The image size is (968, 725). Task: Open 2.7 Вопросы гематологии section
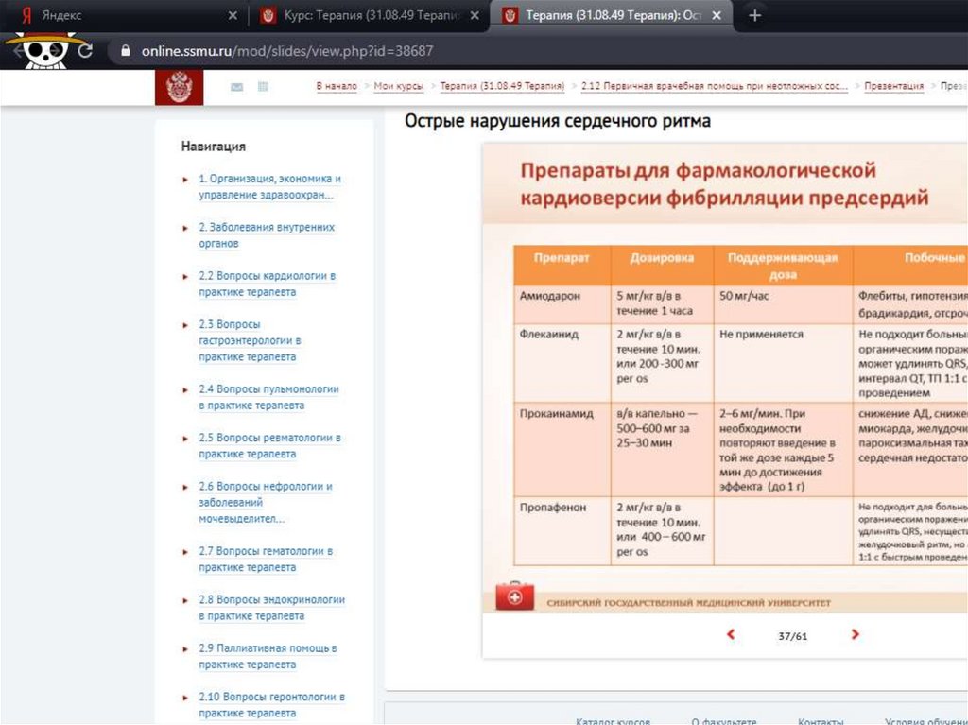pos(266,559)
